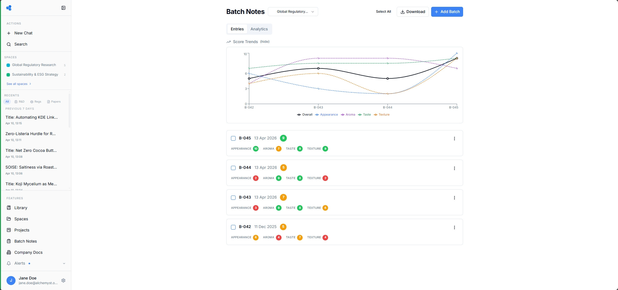Image resolution: width=618 pixels, height=290 pixels.
Task: Collapse the sidebar using the panel icon
Action: [63, 7]
